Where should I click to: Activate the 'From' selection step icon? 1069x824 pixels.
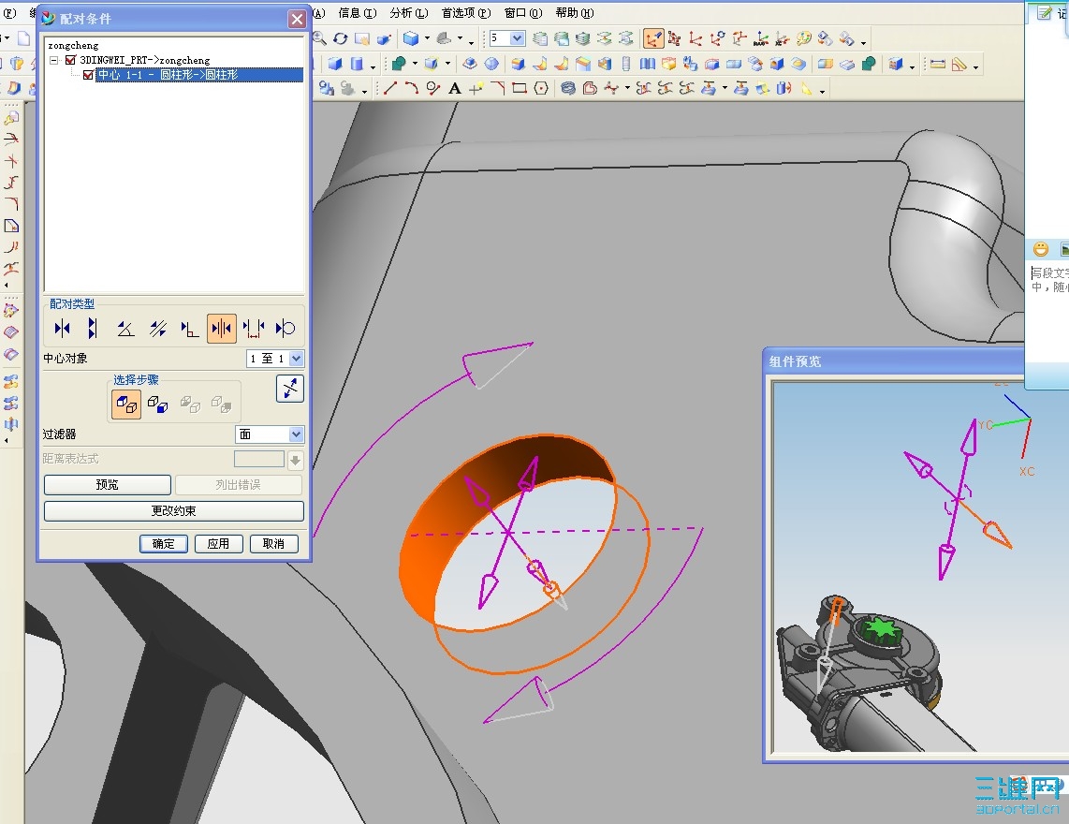click(x=126, y=404)
